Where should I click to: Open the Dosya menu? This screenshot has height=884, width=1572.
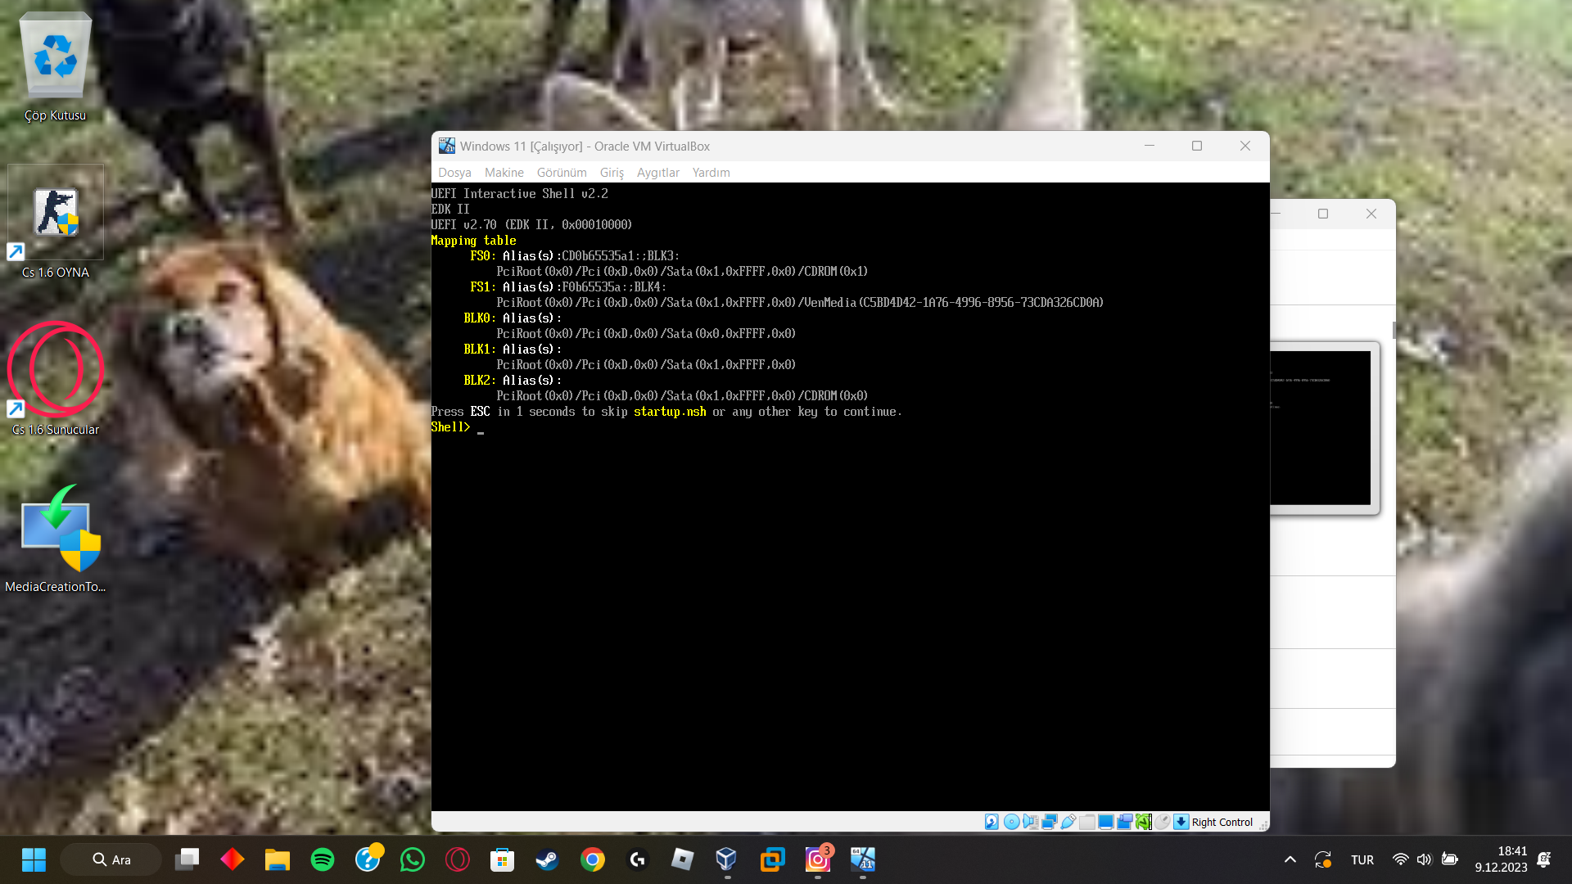pos(454,173)
